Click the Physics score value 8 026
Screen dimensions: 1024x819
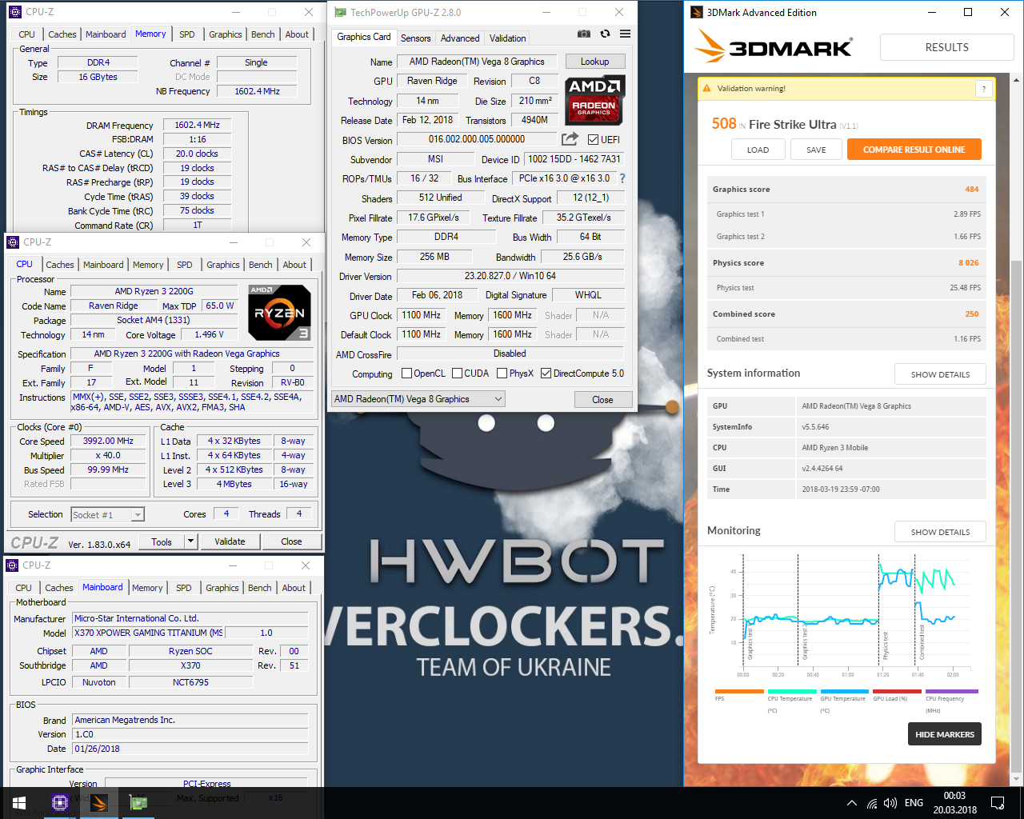(x=968, y=263)
